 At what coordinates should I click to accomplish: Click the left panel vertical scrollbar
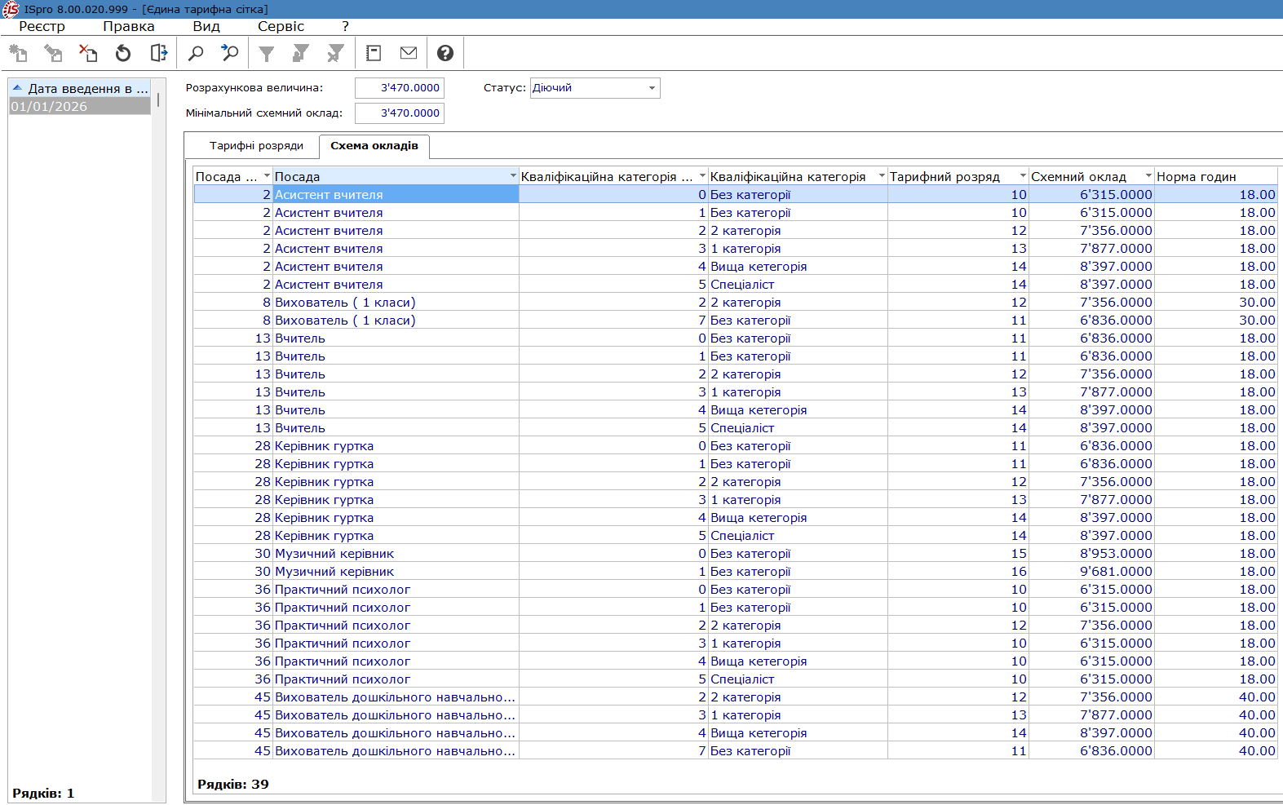pos(158,440)
